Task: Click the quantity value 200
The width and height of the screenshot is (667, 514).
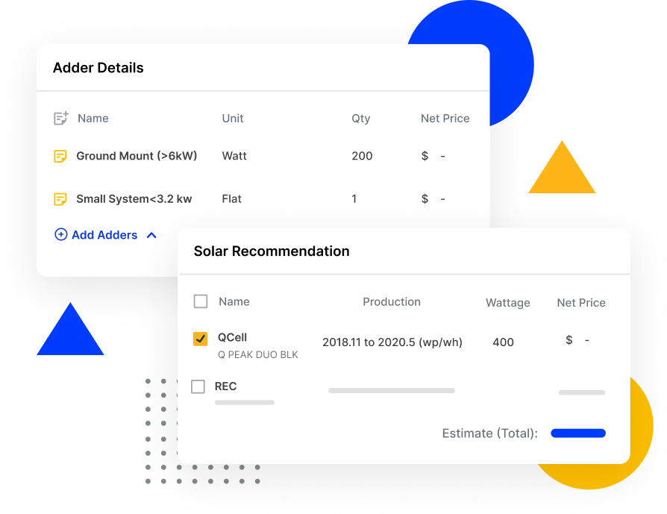Action: pyautogui.click(x=362, y=156)
